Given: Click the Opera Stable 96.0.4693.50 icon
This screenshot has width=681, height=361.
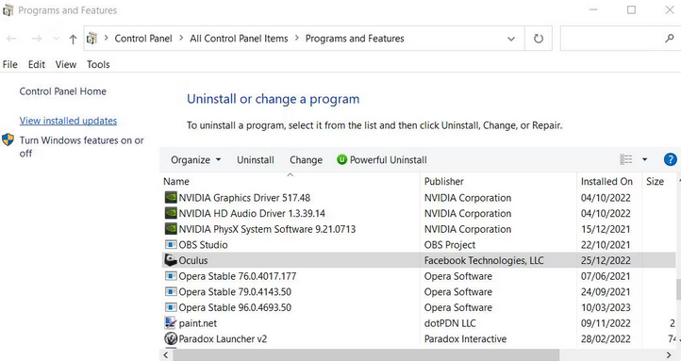Looking at the screenshot, I should tap(171, 307).
